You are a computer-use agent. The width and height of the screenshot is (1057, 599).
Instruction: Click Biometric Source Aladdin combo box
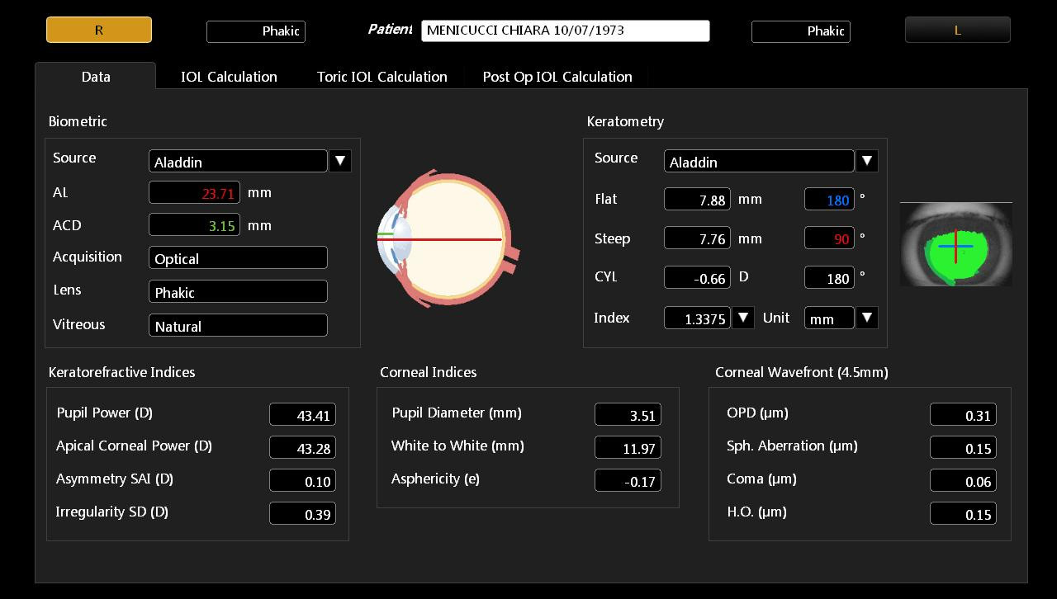[x=238, y=161]
